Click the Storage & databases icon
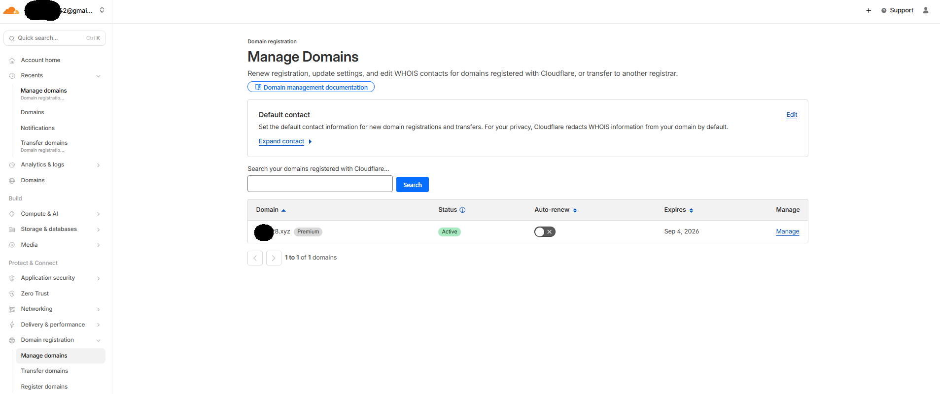Image resolution: width=940 pixels, height=394 pixels. [x=12, y=230]
